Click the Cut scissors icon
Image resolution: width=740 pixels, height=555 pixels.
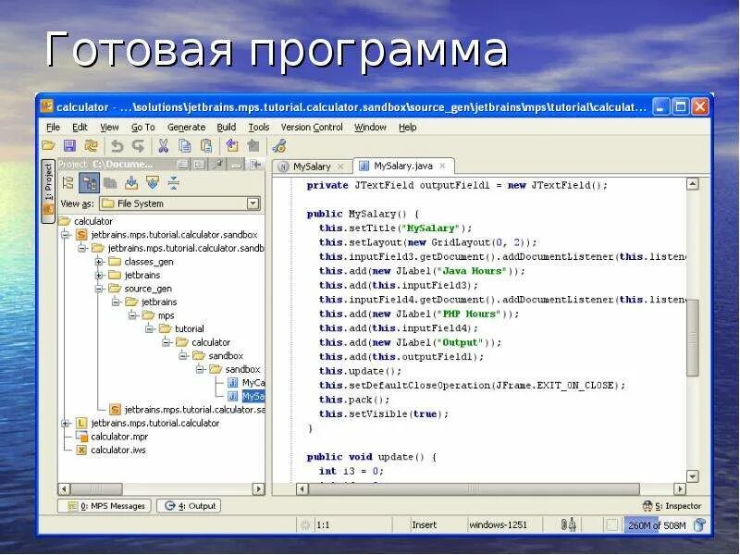(164, 146)
